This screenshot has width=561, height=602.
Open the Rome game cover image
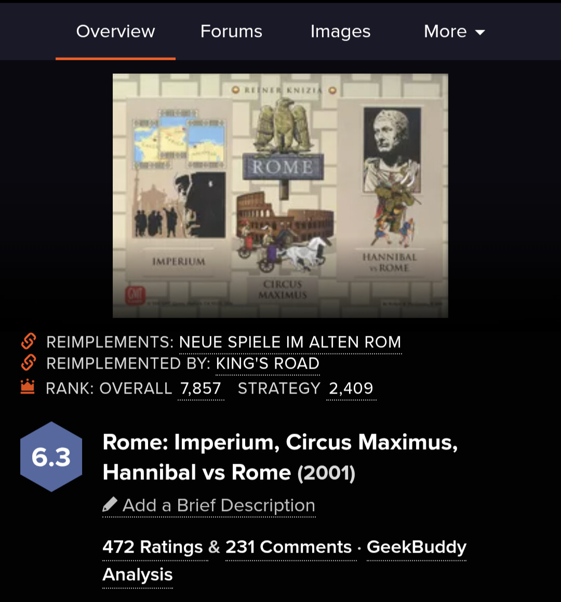coord(280,195)
